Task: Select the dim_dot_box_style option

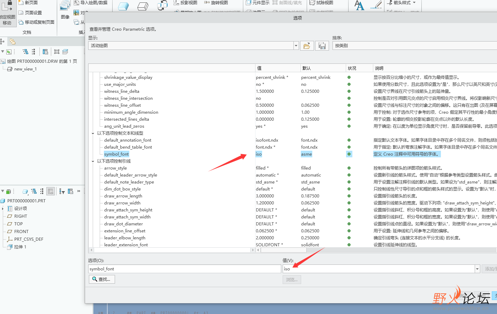Action: 122,189
